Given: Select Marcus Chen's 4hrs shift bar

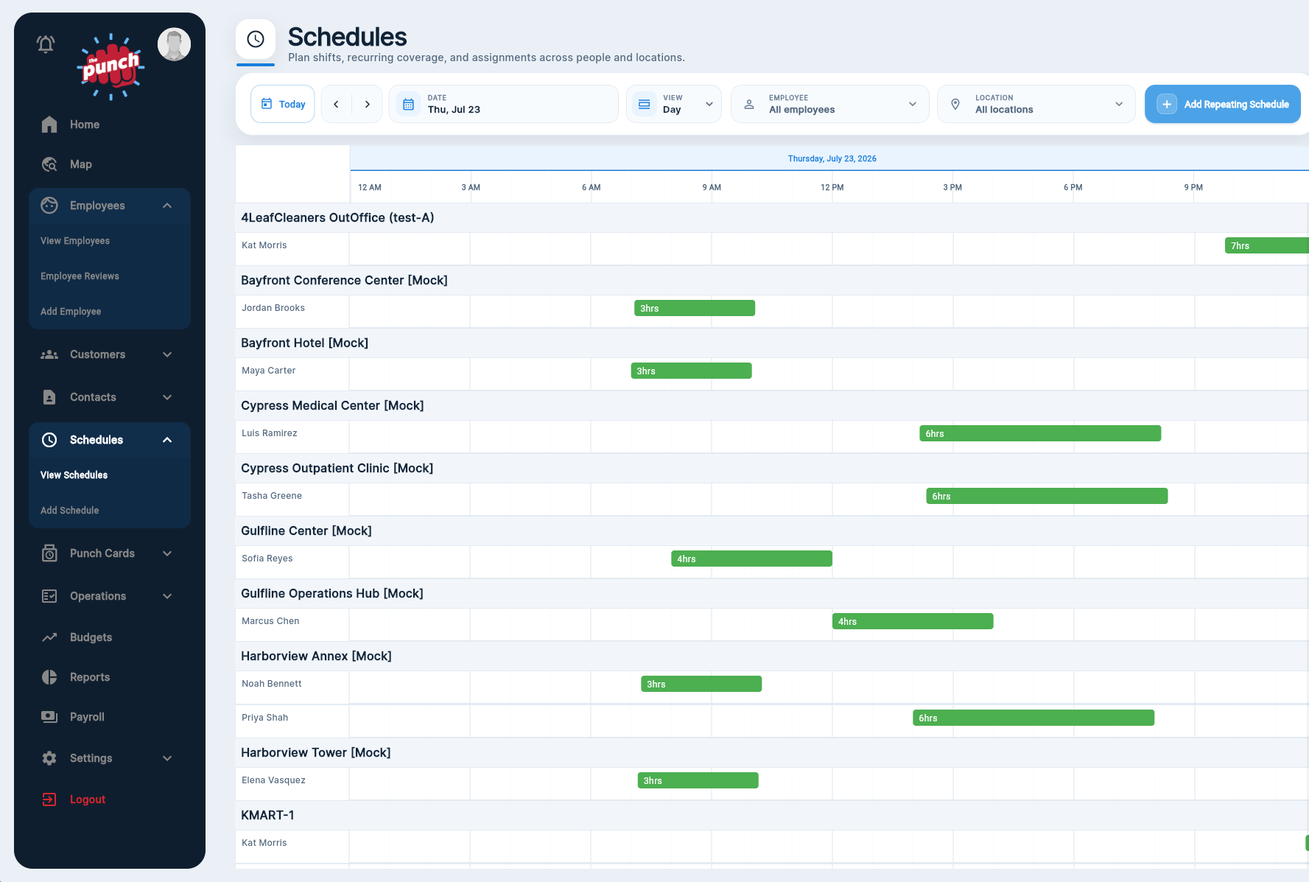Looking at the screenshot, I should pyautogui.click(x=913, y=621).
